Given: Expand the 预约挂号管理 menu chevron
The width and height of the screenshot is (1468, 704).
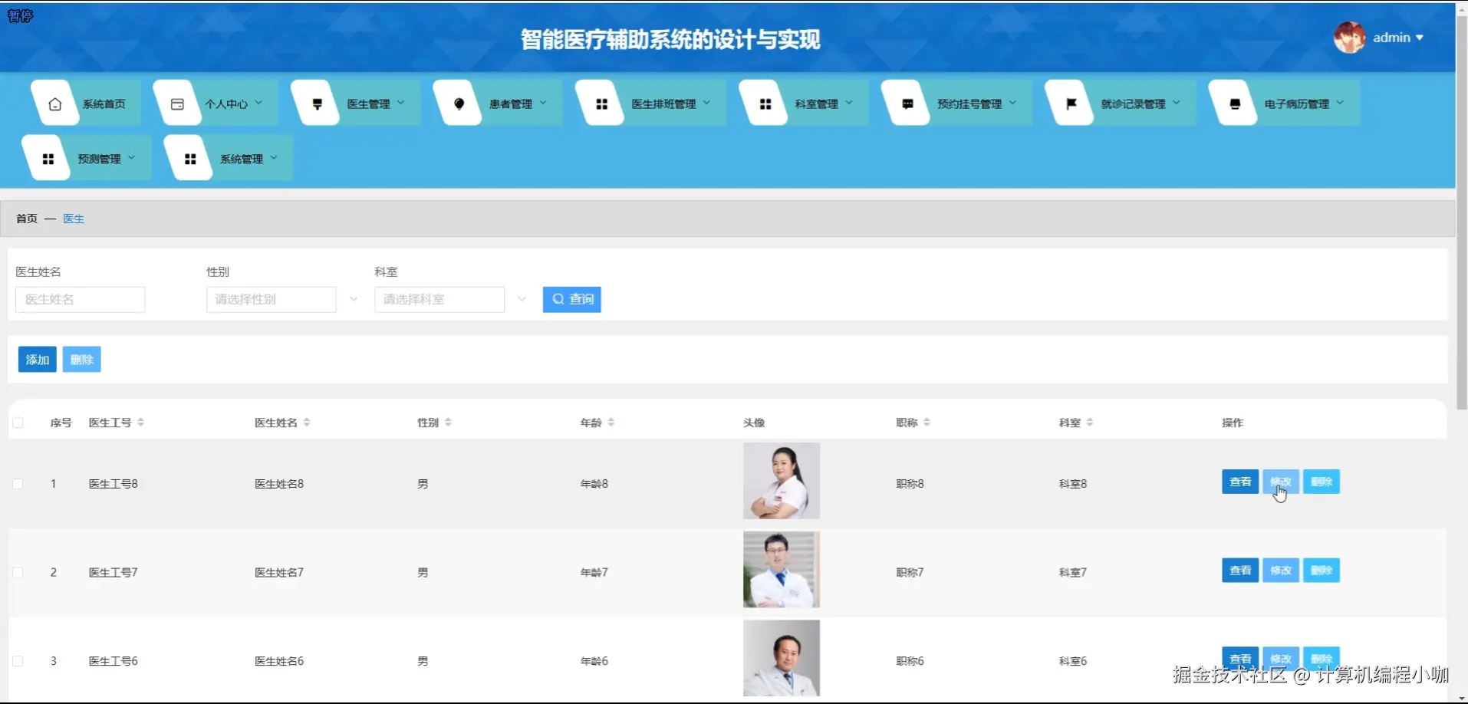Looking at the screenshot, I should (x=1012, y=103).
